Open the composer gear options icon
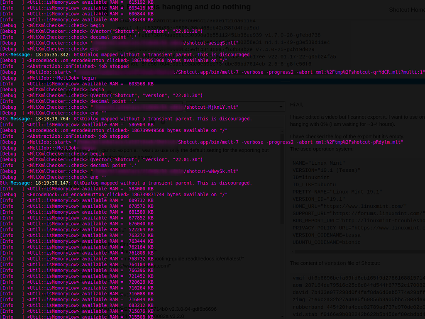Image resolution: width=425 pixels, height=319 pixels. point(163,122)
